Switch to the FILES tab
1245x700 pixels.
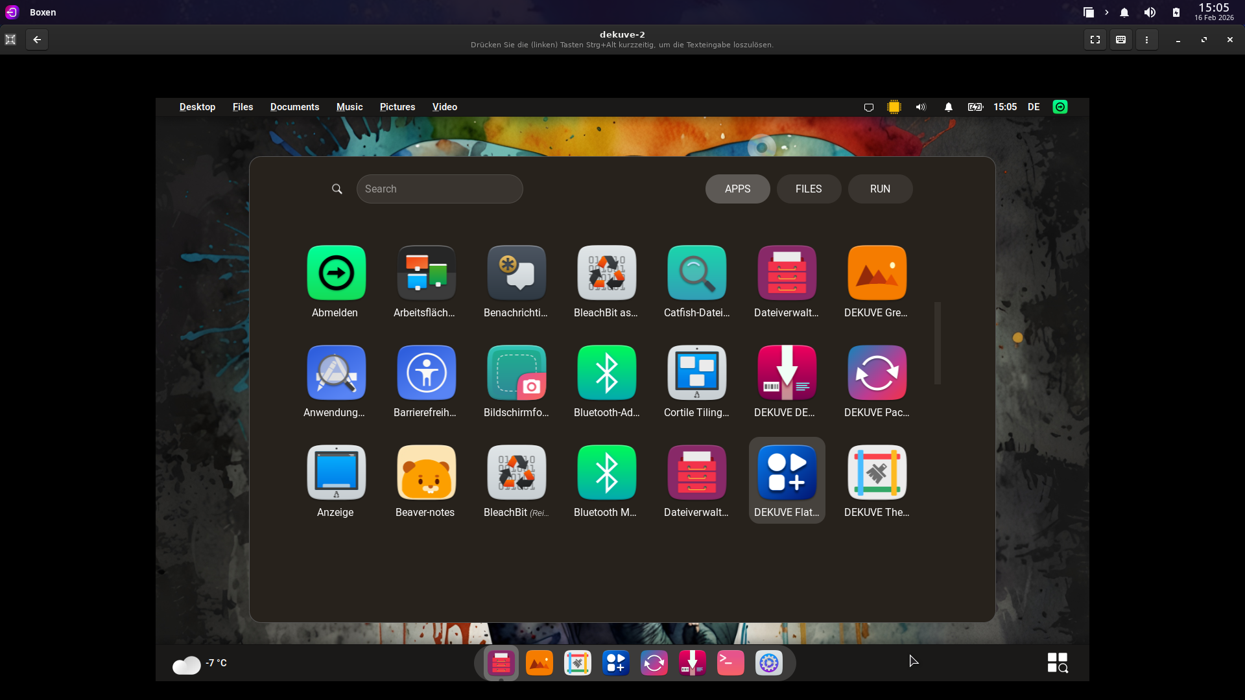point(809,189)
